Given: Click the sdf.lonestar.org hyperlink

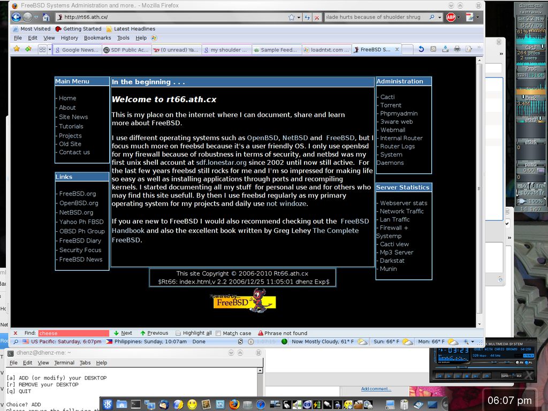Looking at the screenshot, I should coord(221,163).
